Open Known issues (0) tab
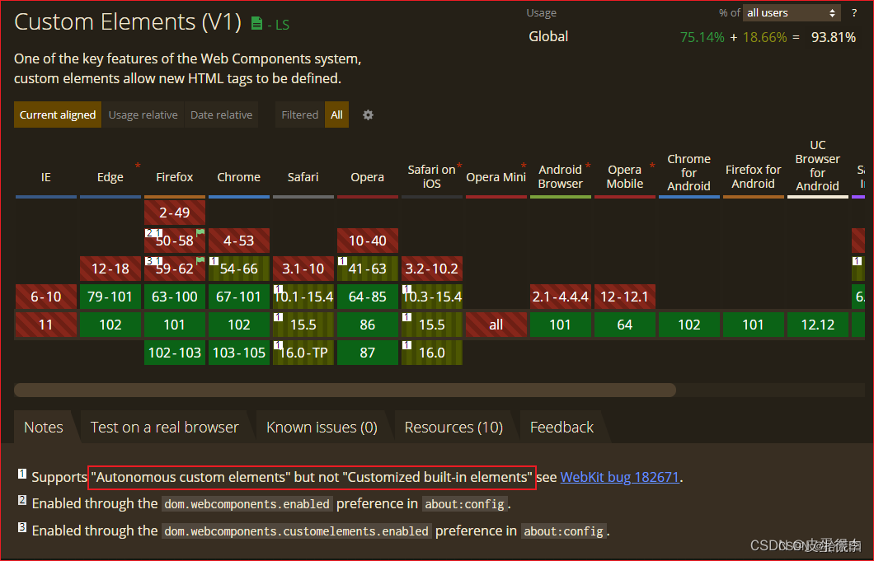 pyautogui.click(x=322, y=428)
